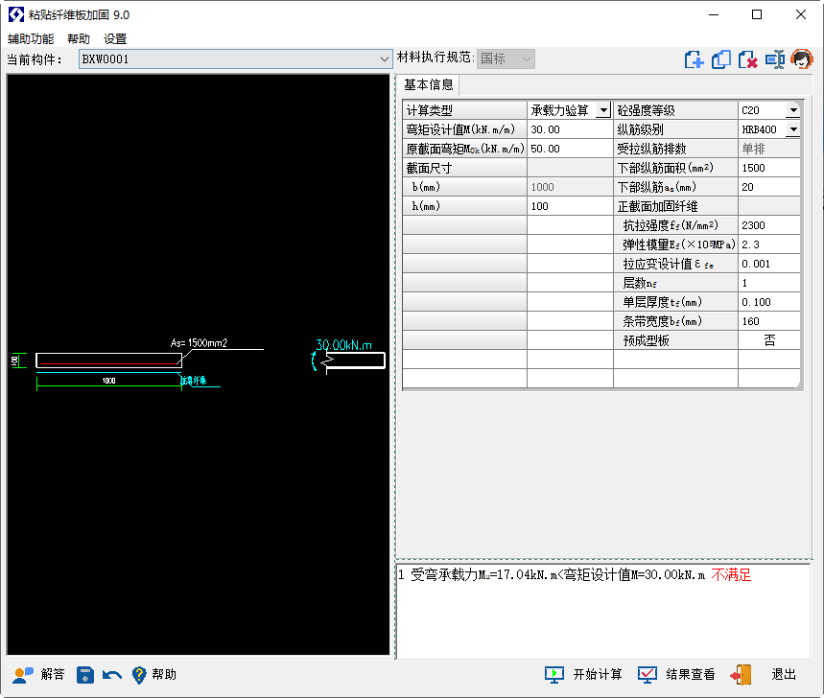Click the add new component icon
824x698 pixels.
click(695, 59)
